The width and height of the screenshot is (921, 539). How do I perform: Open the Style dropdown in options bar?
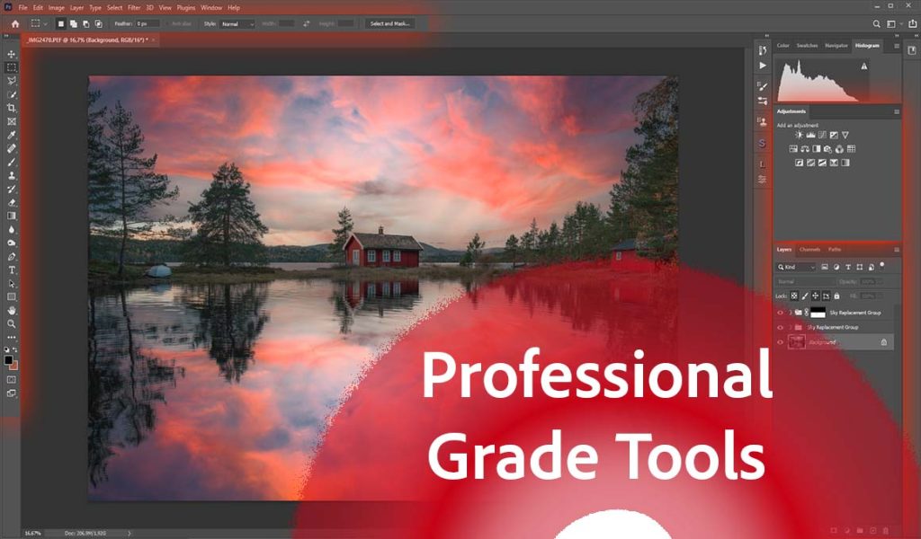[x=237, y=24]
